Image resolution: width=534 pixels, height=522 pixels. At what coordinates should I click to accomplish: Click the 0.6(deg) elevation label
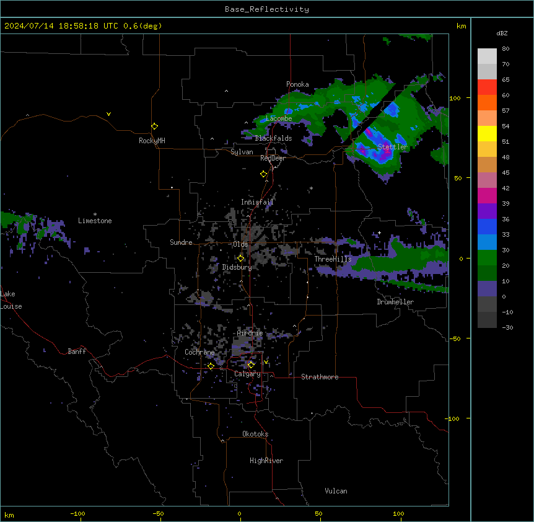point(142,26)
